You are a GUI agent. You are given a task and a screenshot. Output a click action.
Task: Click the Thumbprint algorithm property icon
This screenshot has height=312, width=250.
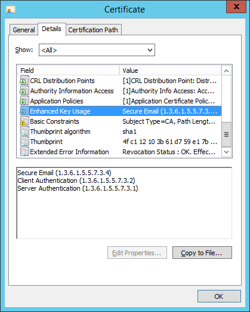click(x=24, y=131)
